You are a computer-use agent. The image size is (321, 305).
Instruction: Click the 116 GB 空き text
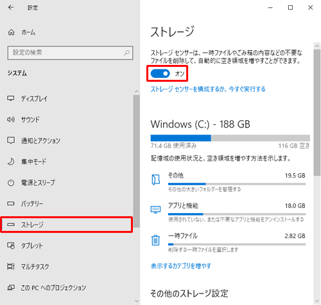click(x=294, y=146)
